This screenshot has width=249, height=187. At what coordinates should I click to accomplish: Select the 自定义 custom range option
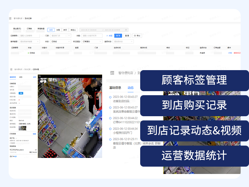point(73,30)
